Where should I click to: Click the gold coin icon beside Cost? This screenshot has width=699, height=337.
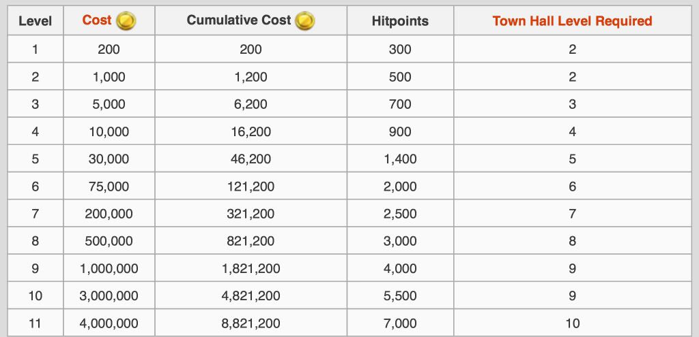(126, 21)
